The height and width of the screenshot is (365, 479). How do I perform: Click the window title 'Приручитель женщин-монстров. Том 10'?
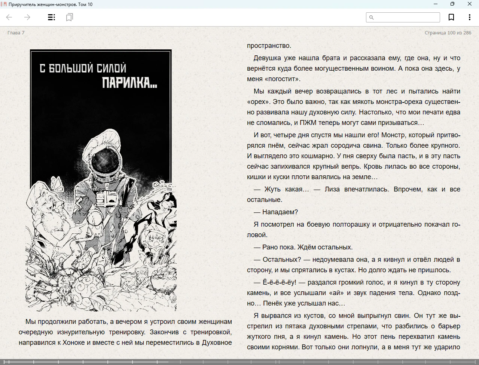[51, 4]
